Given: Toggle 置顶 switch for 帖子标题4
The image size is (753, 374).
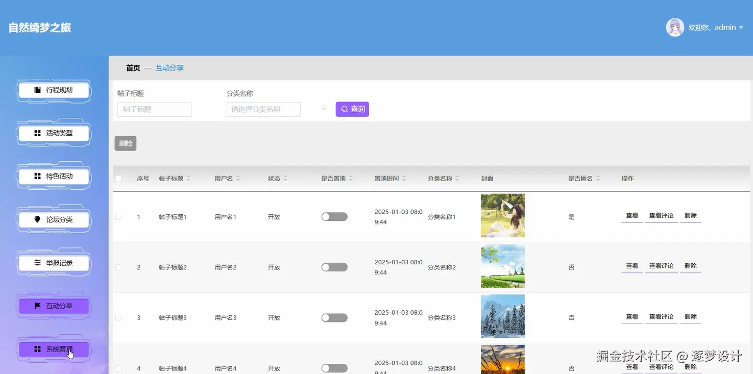Looking at the screenshot, I should (x=334, y=368).
